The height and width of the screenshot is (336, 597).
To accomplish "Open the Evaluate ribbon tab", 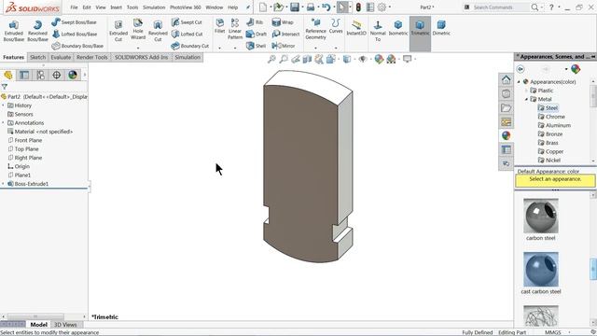I will 61,57.
